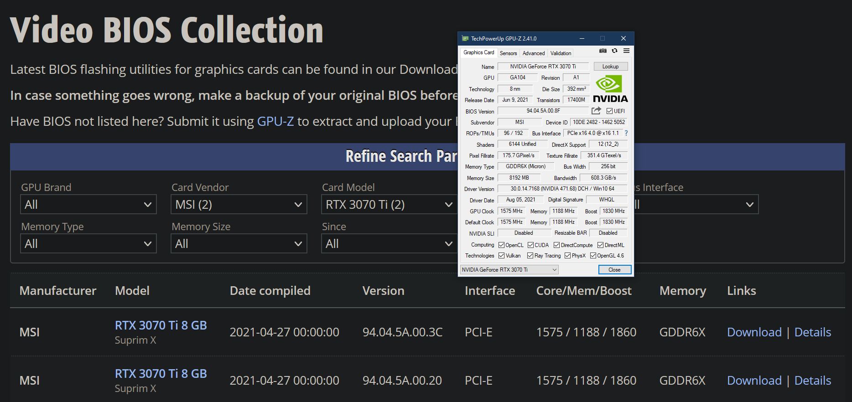Image resolution: width=852 pixels, height=402 pixels.
Task: Click the Bus Interface question mark icon
Action: pos(626,133)
